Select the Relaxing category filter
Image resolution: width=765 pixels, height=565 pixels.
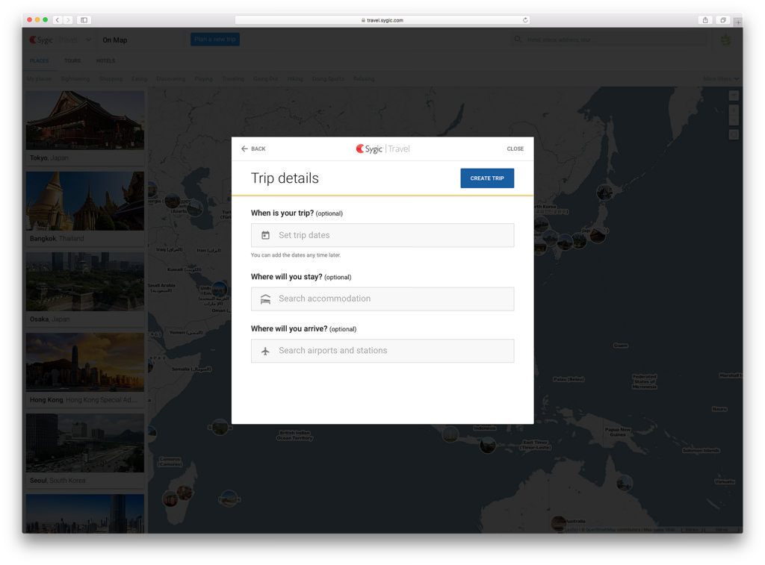click(364, 79)
